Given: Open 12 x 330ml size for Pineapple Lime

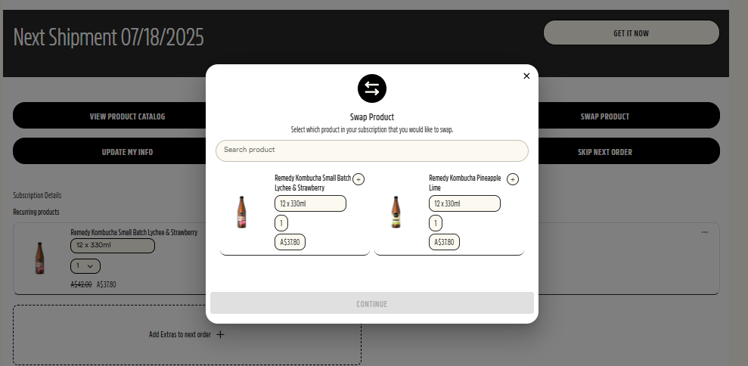Looking at the screenshot, I should pos(464,203).
